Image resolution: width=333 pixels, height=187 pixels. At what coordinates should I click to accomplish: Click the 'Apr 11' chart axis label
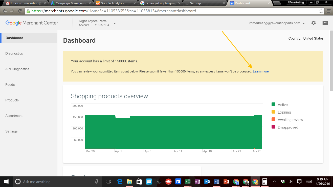point(178,151)
